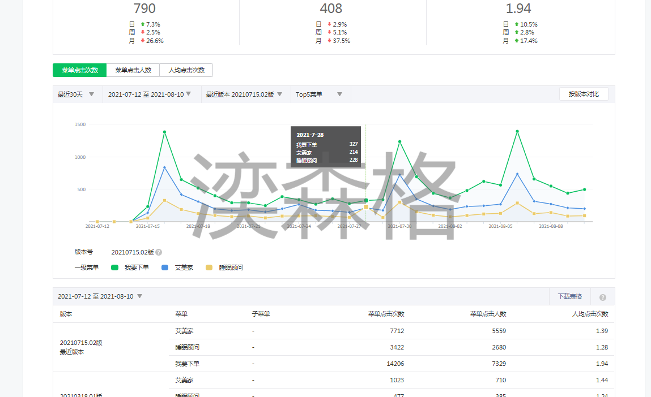
Task: Toggle the 艾美家 series in chart legend
Action: (177, 267)
